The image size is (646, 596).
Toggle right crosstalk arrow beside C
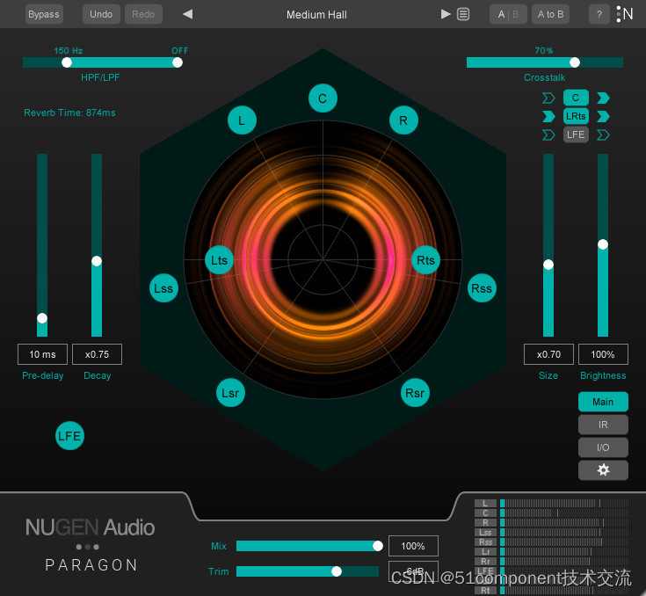(603, 98)
